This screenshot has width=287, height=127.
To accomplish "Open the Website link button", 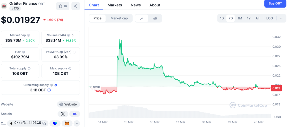I will coord(68,104).
